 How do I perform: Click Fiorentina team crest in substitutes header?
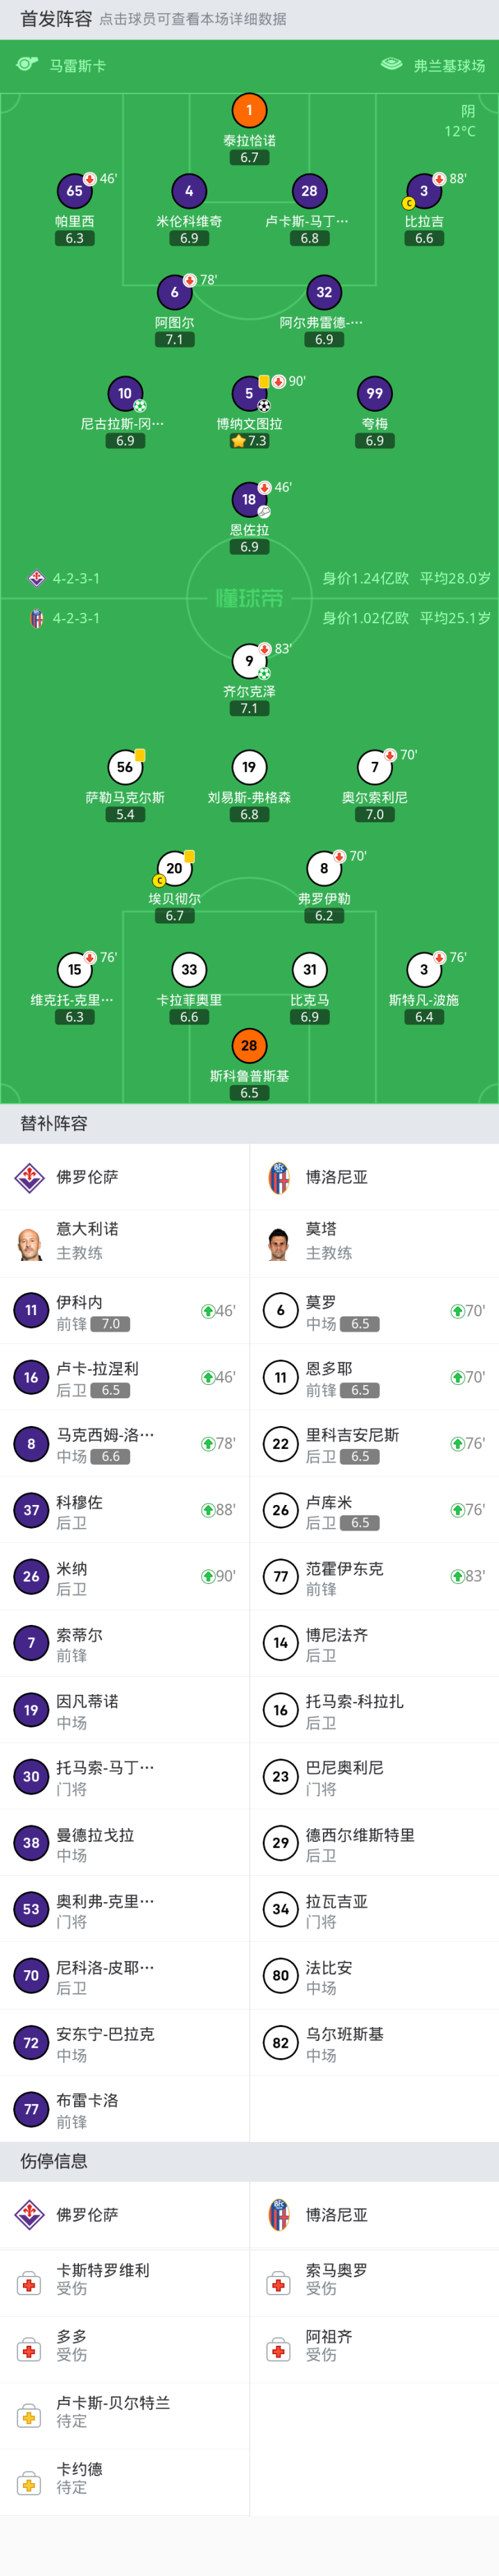click(30, 1177)
